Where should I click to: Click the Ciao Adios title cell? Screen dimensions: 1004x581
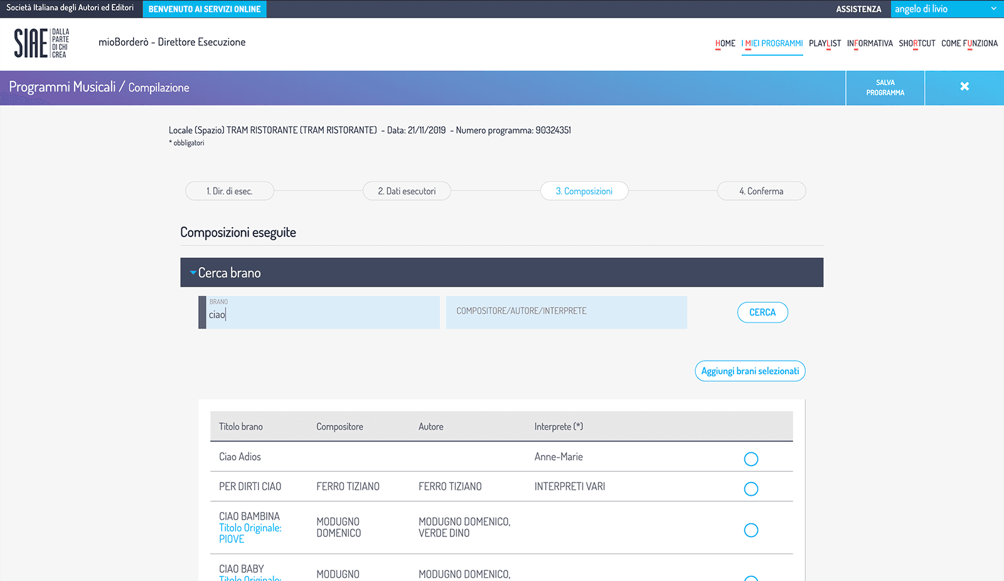pos(240,457)
